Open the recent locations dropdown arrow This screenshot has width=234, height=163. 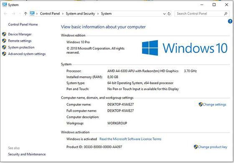point(20,14)
